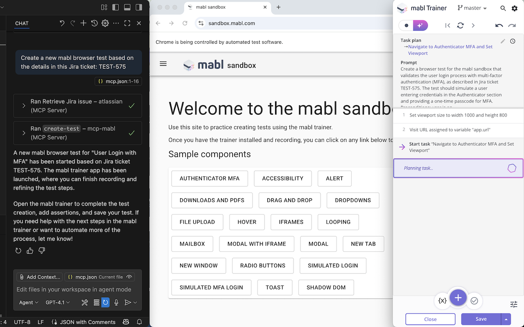Add a step with the purple plus button
Viewport: 524px width, 327px height.
458,298
